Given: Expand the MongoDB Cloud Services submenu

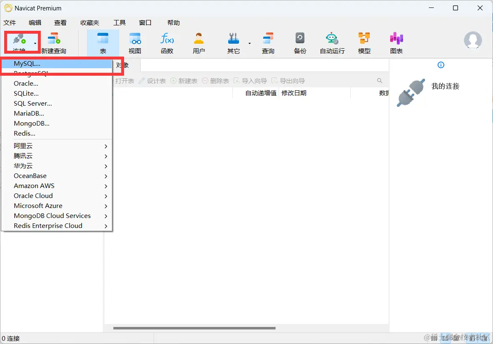Looking at the screenshot, I should [x=57, y=216].
